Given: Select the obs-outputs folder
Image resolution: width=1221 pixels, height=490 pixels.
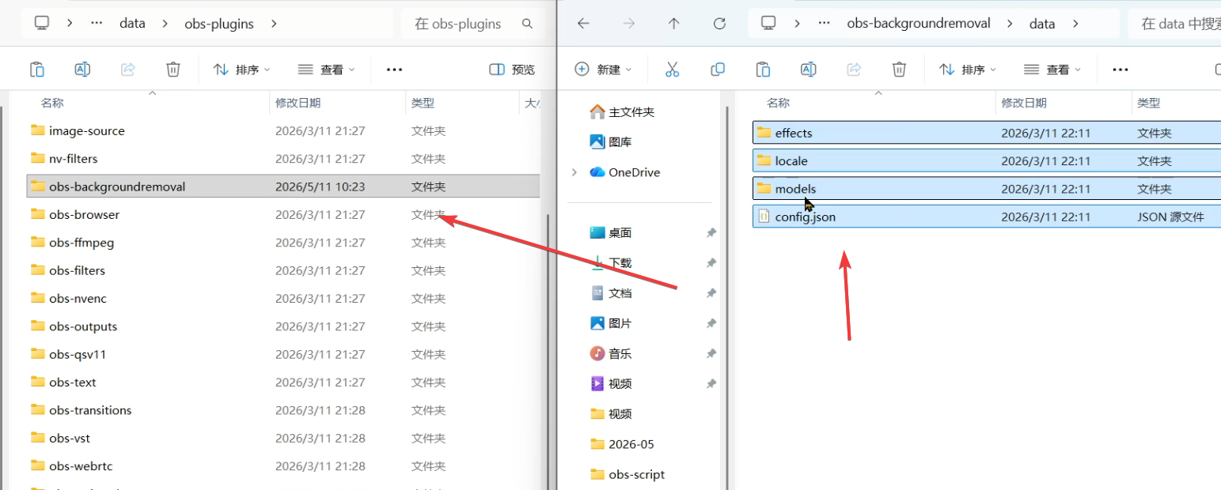Looking at the screenshot, I should point(283,326).
